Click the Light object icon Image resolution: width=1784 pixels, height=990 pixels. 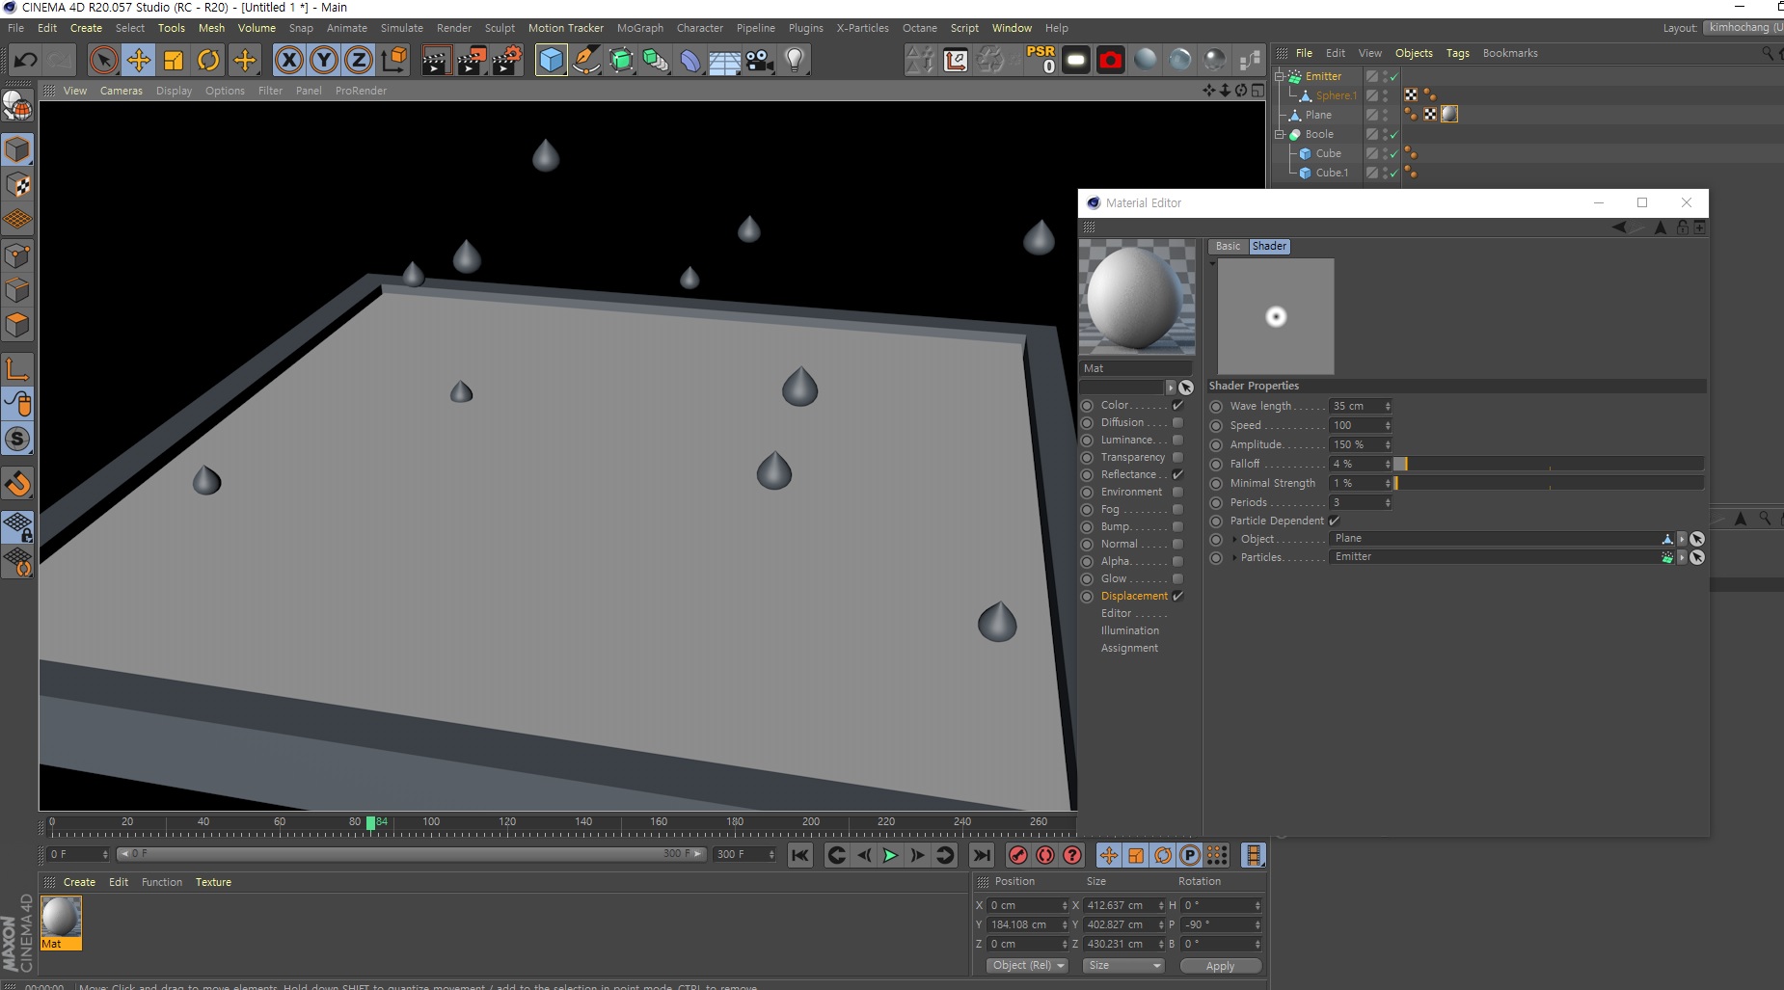(x=795, y=61)
